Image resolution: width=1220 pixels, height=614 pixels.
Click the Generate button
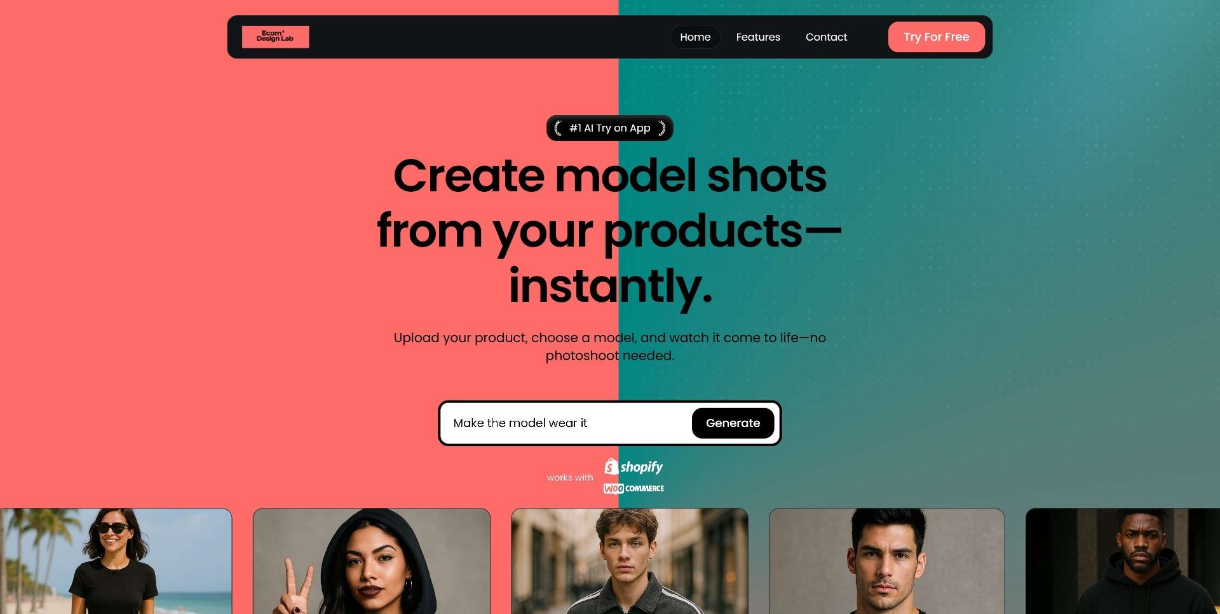(733, 423)
